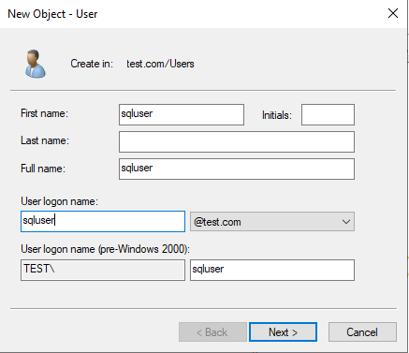Click into the empty Last name field

237,141
